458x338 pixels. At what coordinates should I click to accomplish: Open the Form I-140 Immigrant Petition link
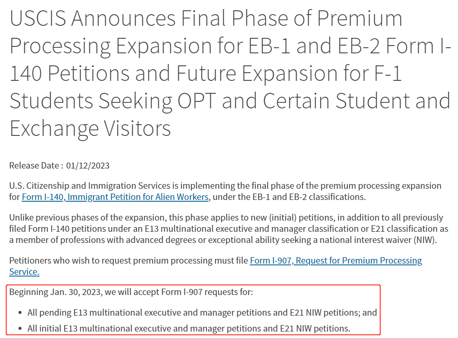tap(115, 197)
